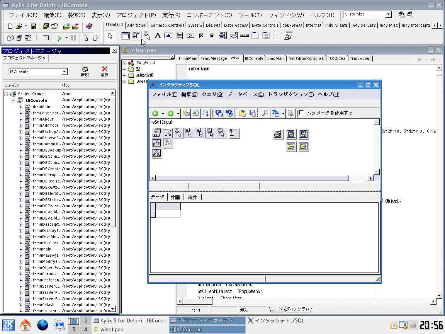445x334 pixels.
Task: Expand the 変数/定数 folder node
Action: point(124,75)
